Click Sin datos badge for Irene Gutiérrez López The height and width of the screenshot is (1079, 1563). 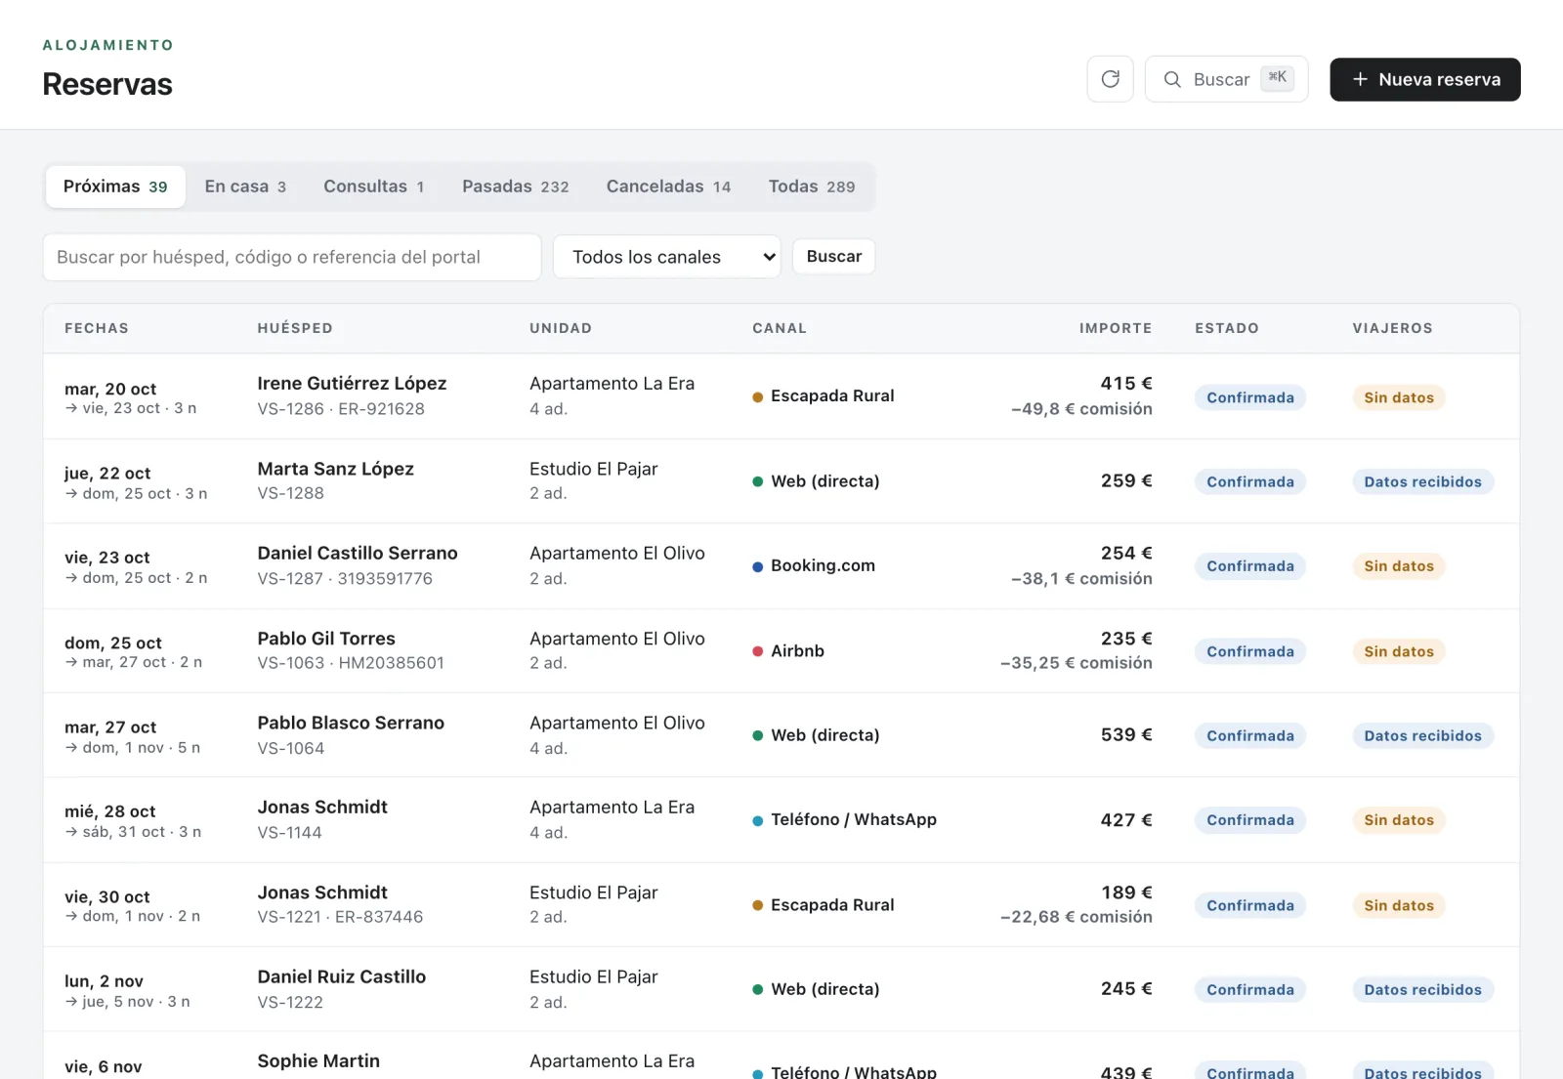coord(1399,397)
